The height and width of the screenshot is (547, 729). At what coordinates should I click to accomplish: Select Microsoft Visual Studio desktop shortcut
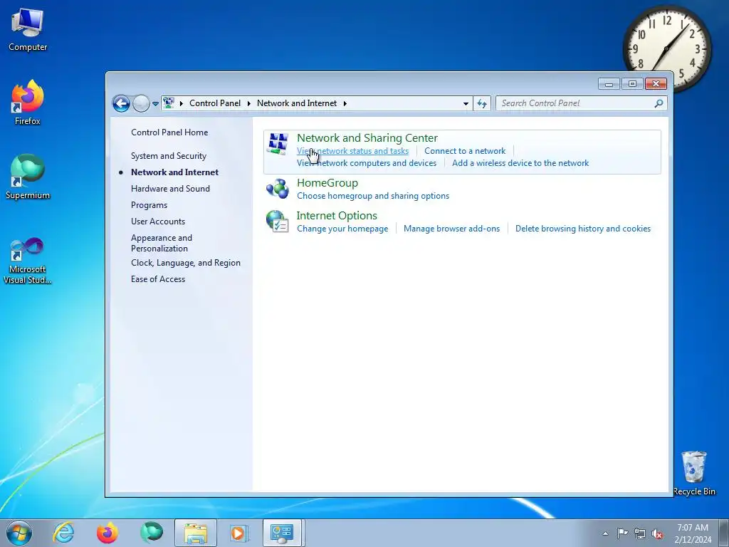click(28, 261)
